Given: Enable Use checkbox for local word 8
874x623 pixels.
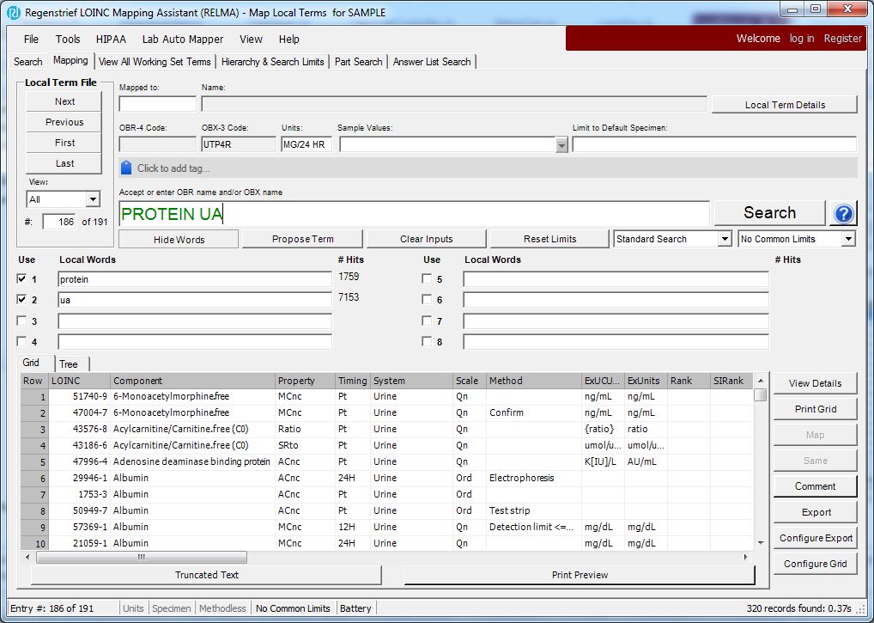Looking at the screenshot, I should pos(427,341).
